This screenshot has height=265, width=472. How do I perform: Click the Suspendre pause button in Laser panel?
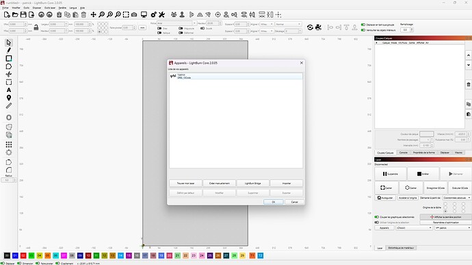pyautogui.click(x=391, y=174)
